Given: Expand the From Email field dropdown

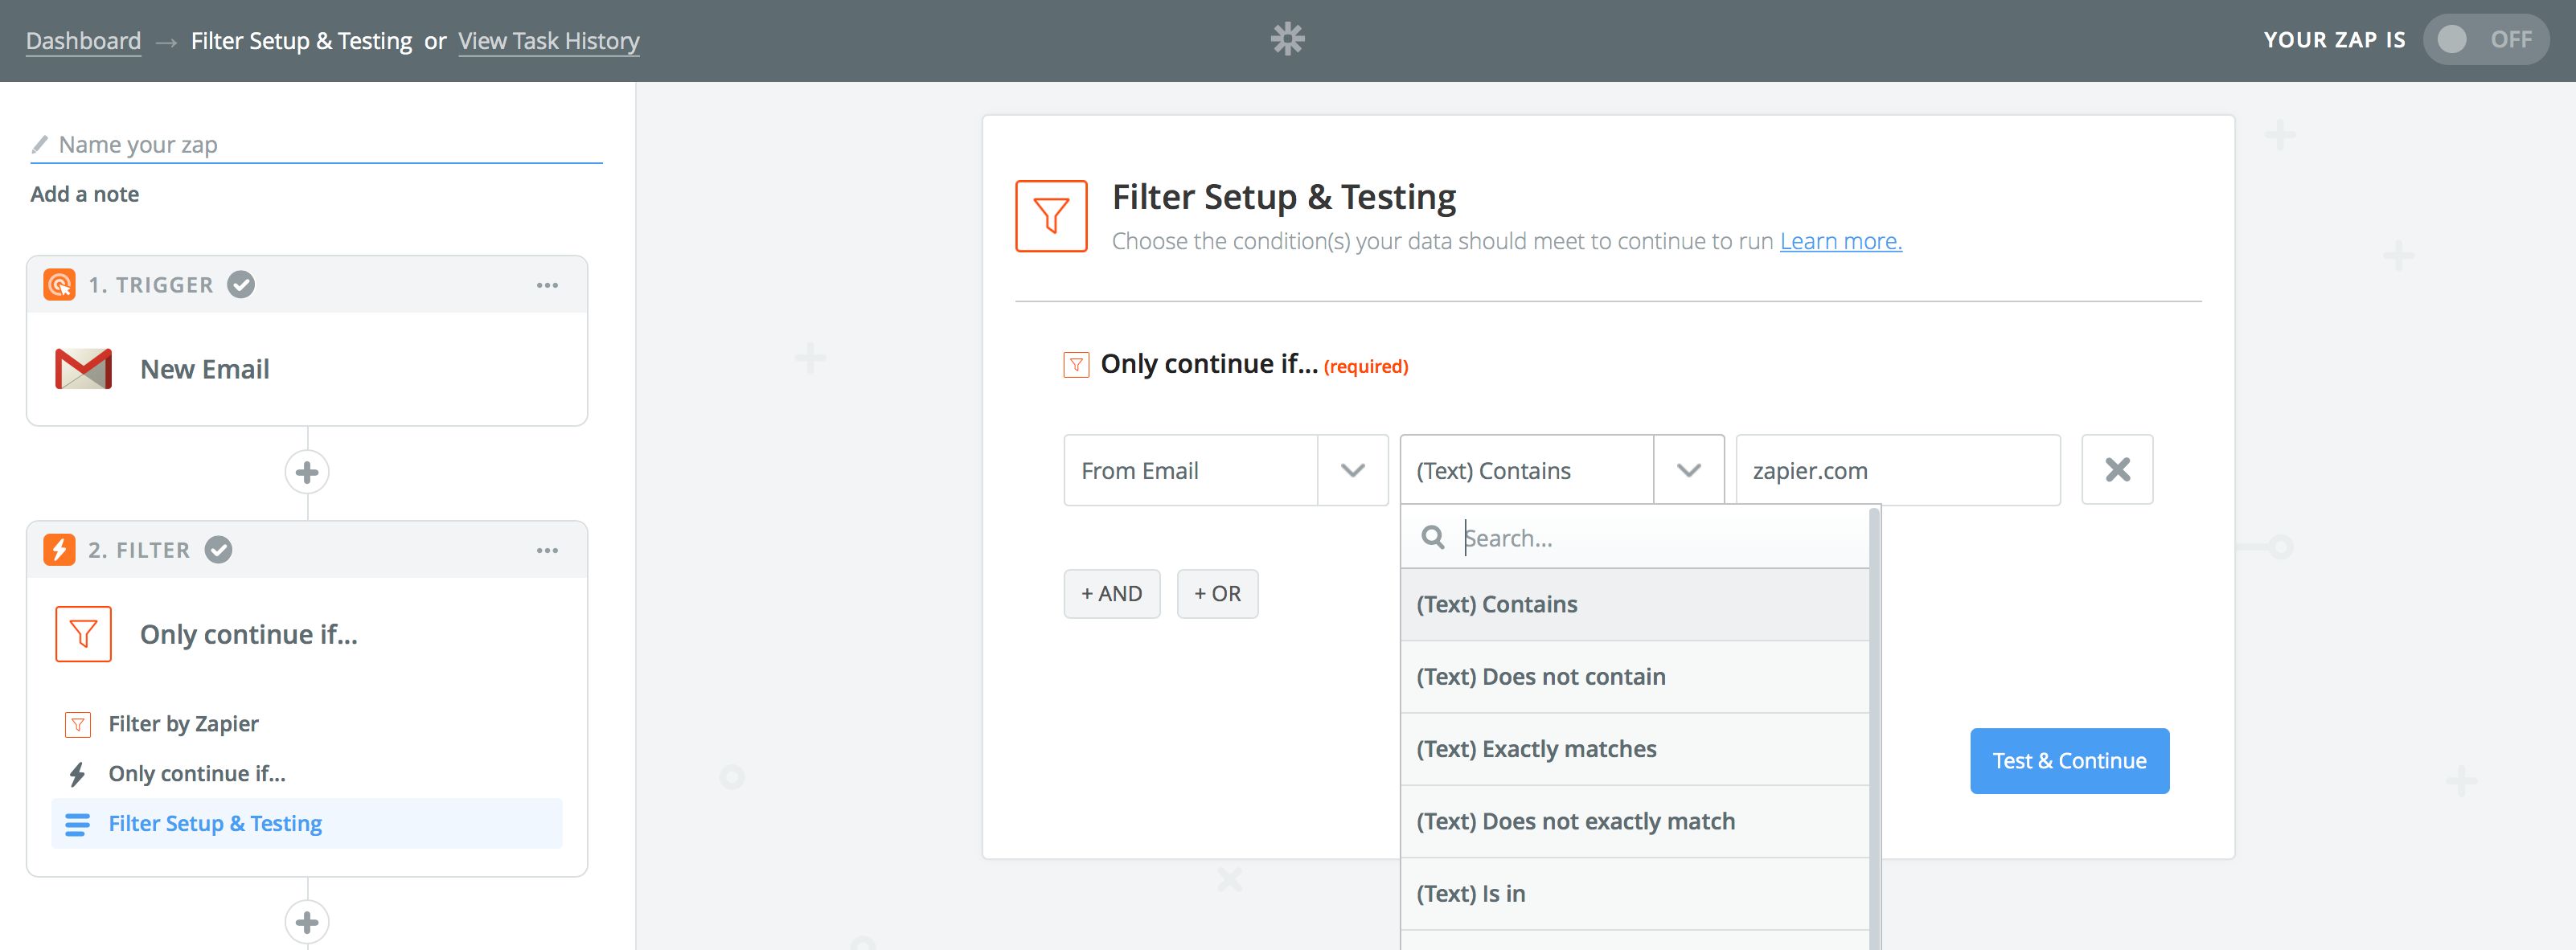Looking at the screenshot, I should (1352, 470).
